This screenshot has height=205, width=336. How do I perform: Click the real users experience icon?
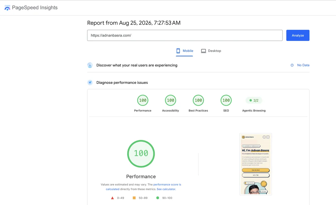pyautogui.click(x=90, y=65)
